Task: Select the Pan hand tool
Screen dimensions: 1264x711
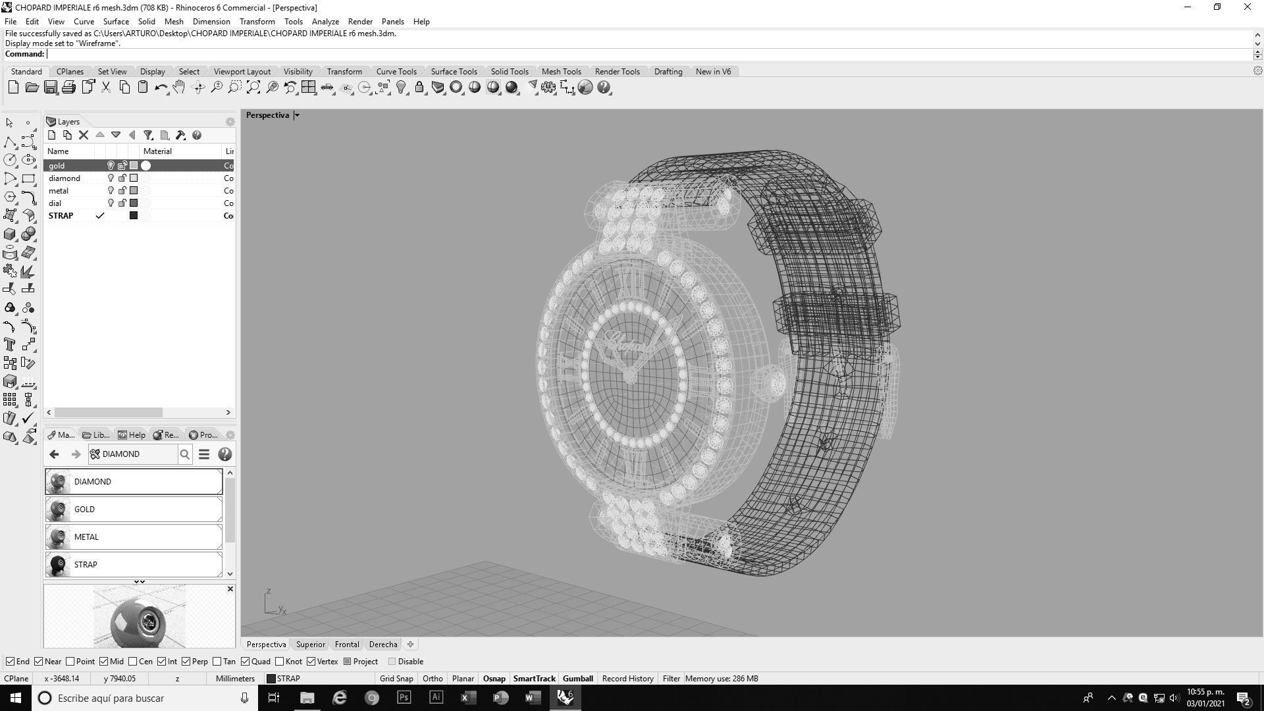Action: coord(179,87)
